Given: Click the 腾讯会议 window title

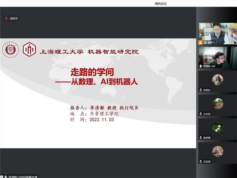Looking at the screenshot, I should point(161,4).
